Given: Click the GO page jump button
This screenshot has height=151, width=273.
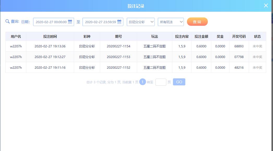Looking at the screenshot, I should coord(179,82).
